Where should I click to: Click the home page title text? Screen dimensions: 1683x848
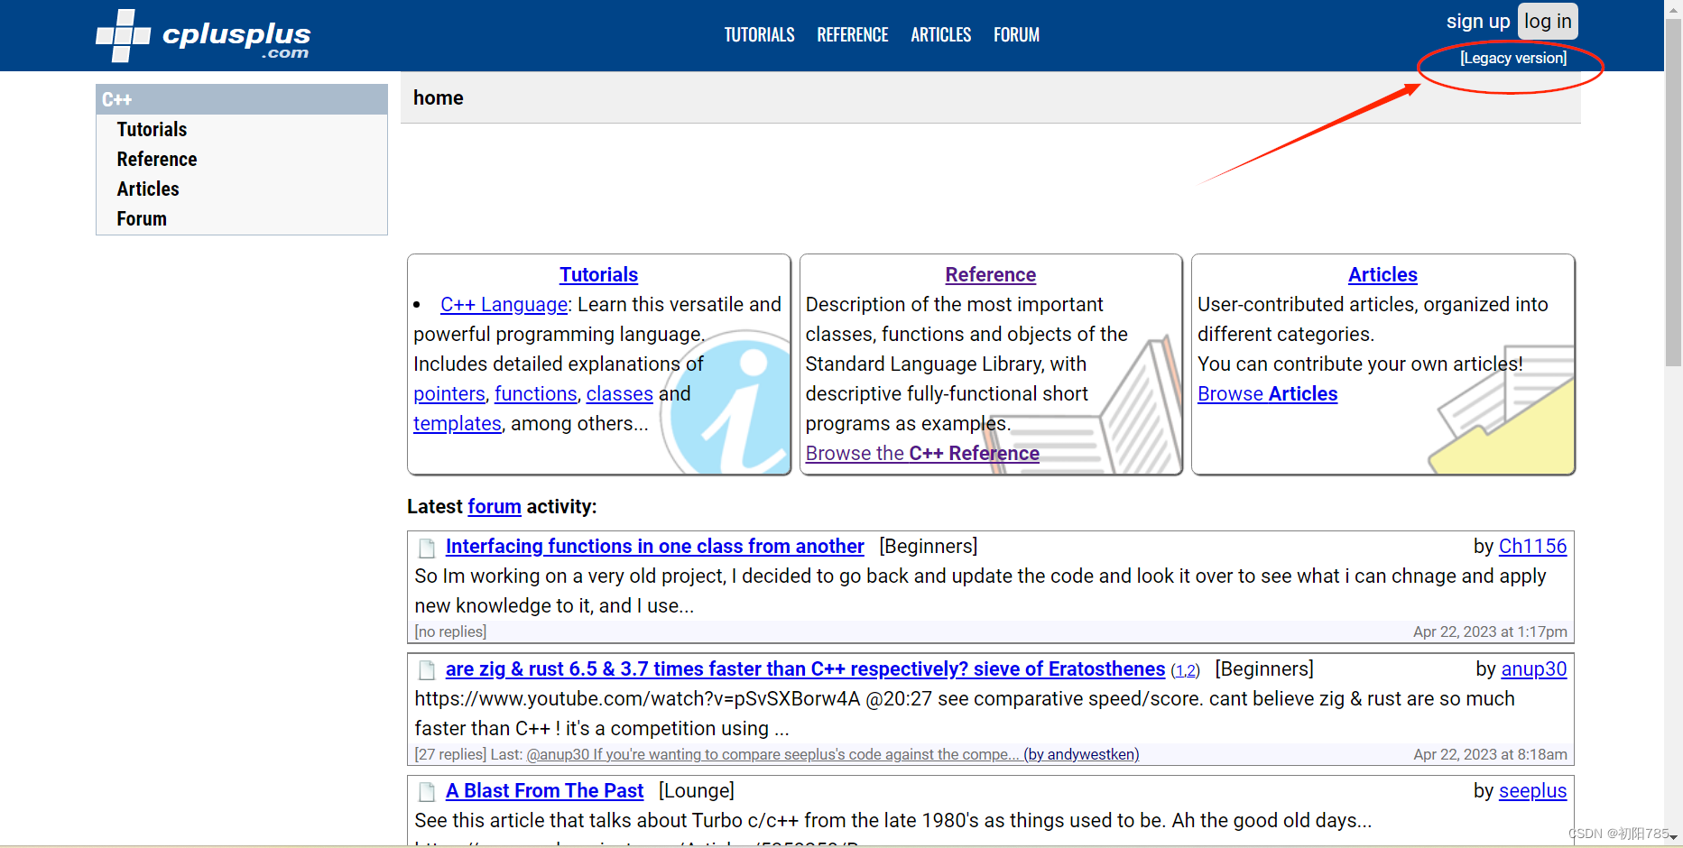tap(439, 98)
